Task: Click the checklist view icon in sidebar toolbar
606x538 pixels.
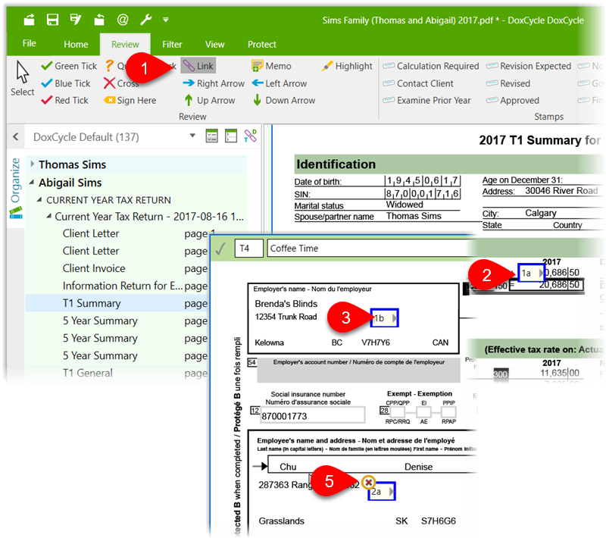Action: click(212, 136)
